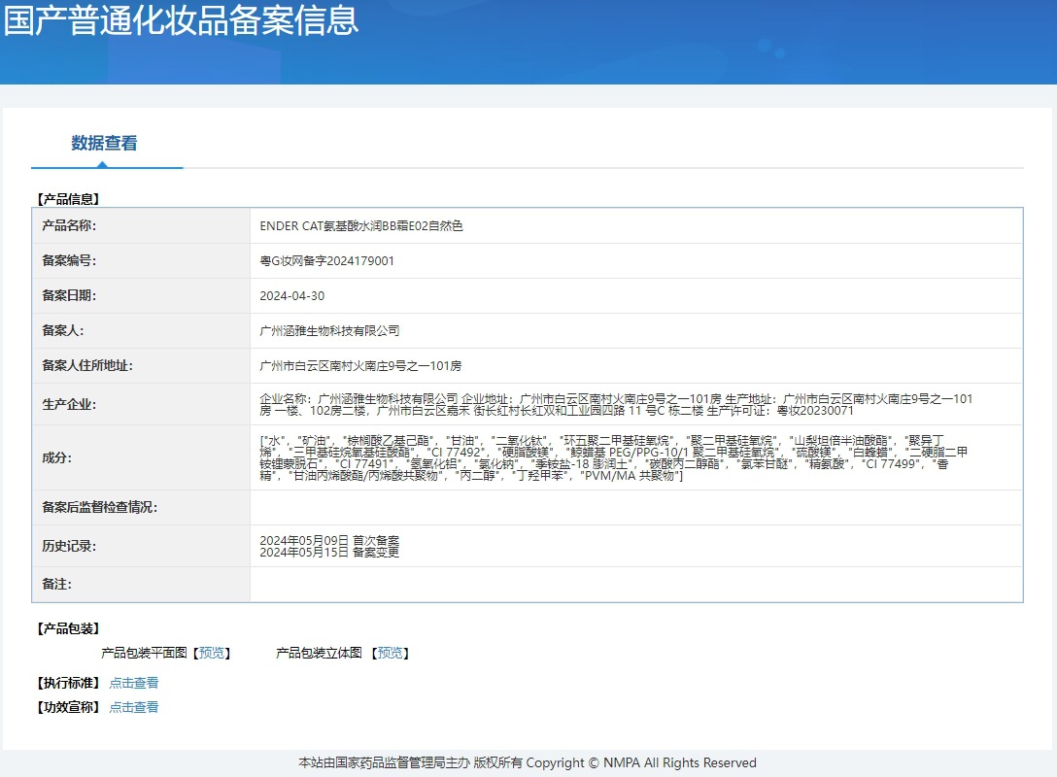Viewport: 1057px width, 777px height.
Task: Click the 备案日期 row label
Action: [x=69, y=296]
